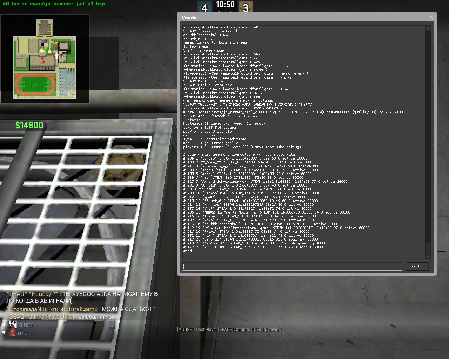The image size is (449, 359).
Task: Focus the console command input field
Action: (x=292, y=266)
